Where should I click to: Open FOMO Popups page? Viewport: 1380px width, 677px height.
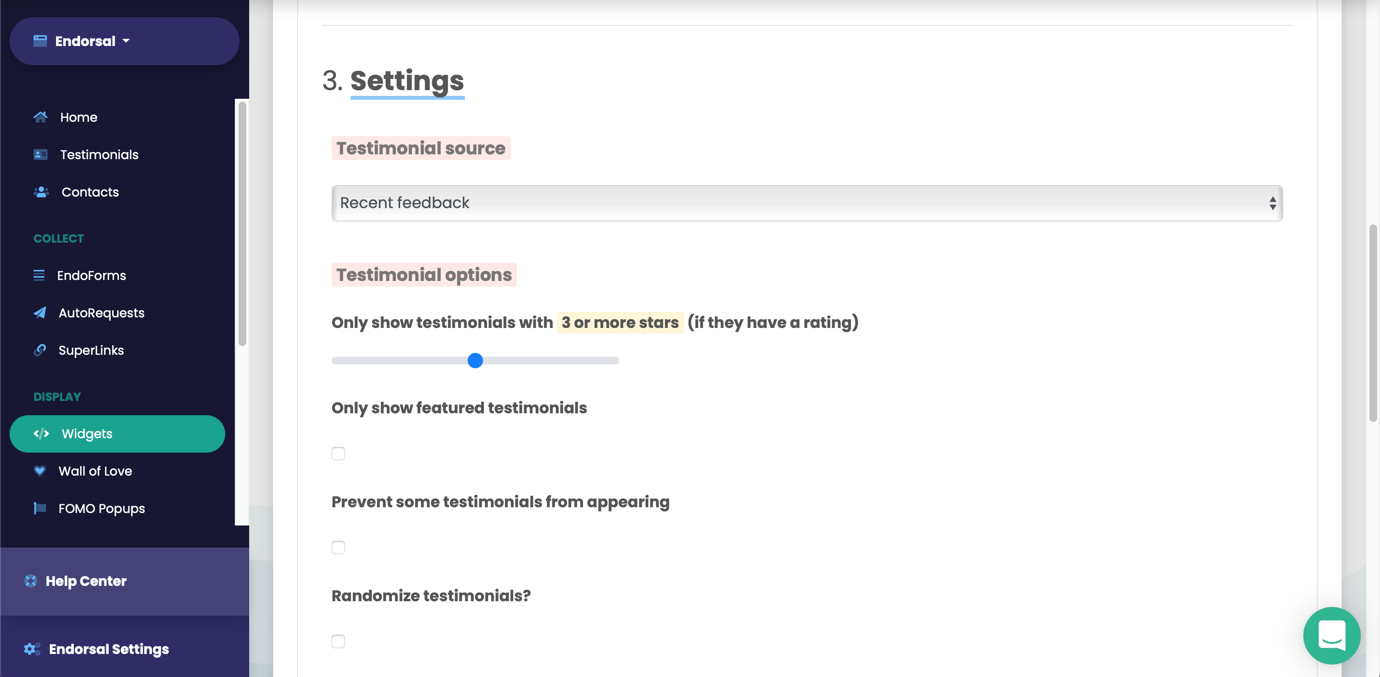(x=101, y=508)
